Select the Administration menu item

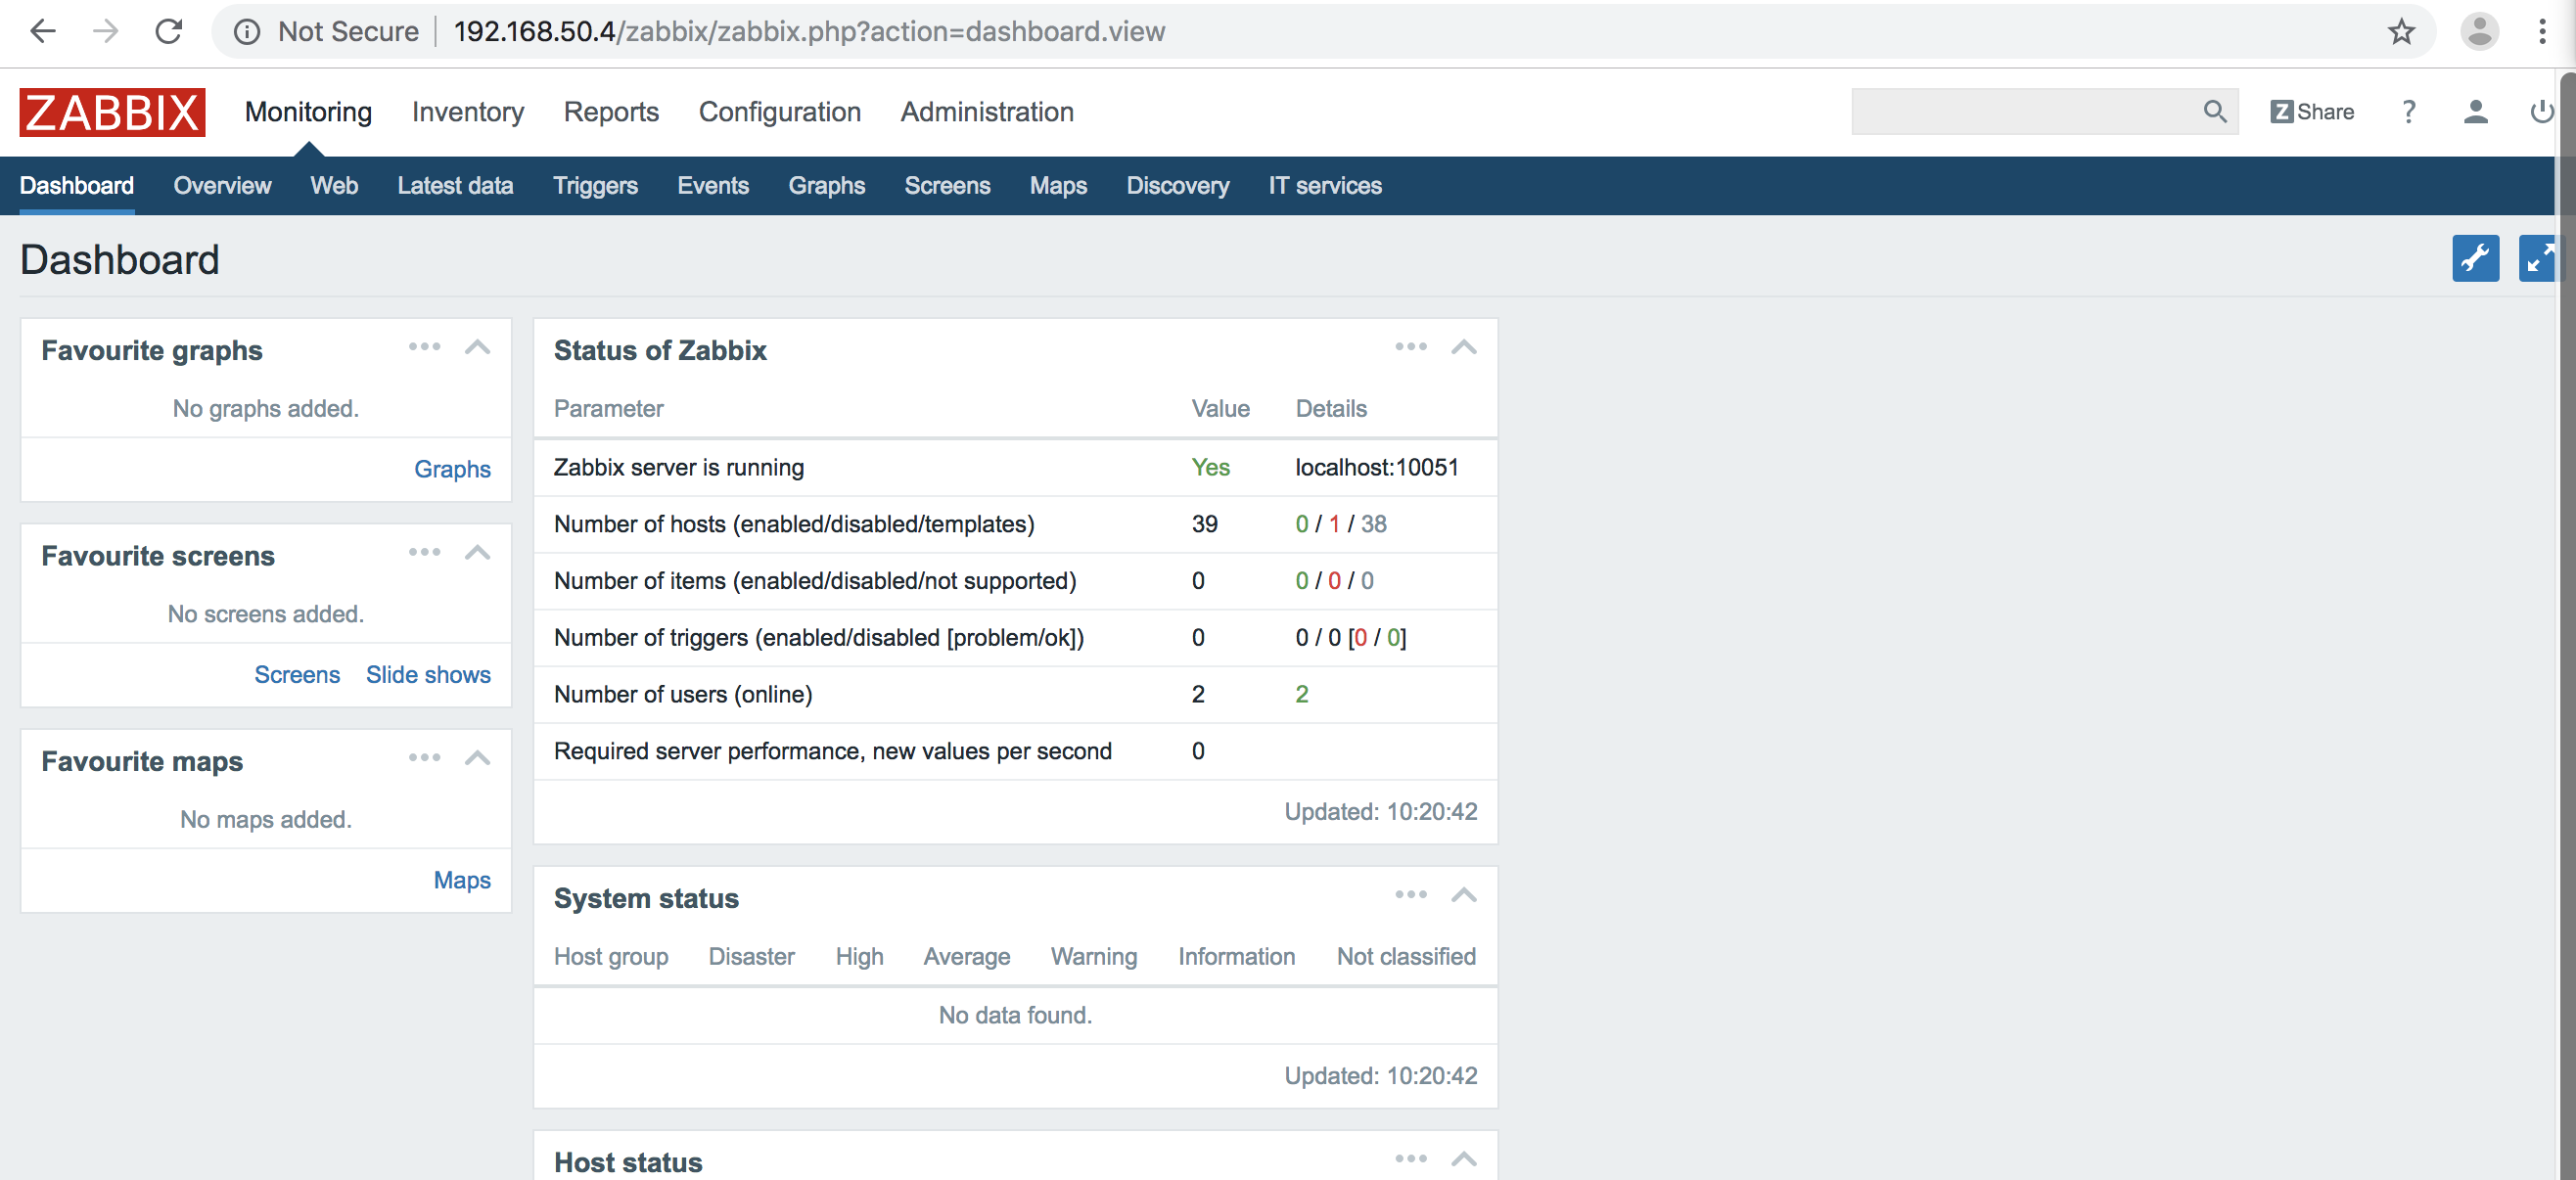(x=988, y=112)
